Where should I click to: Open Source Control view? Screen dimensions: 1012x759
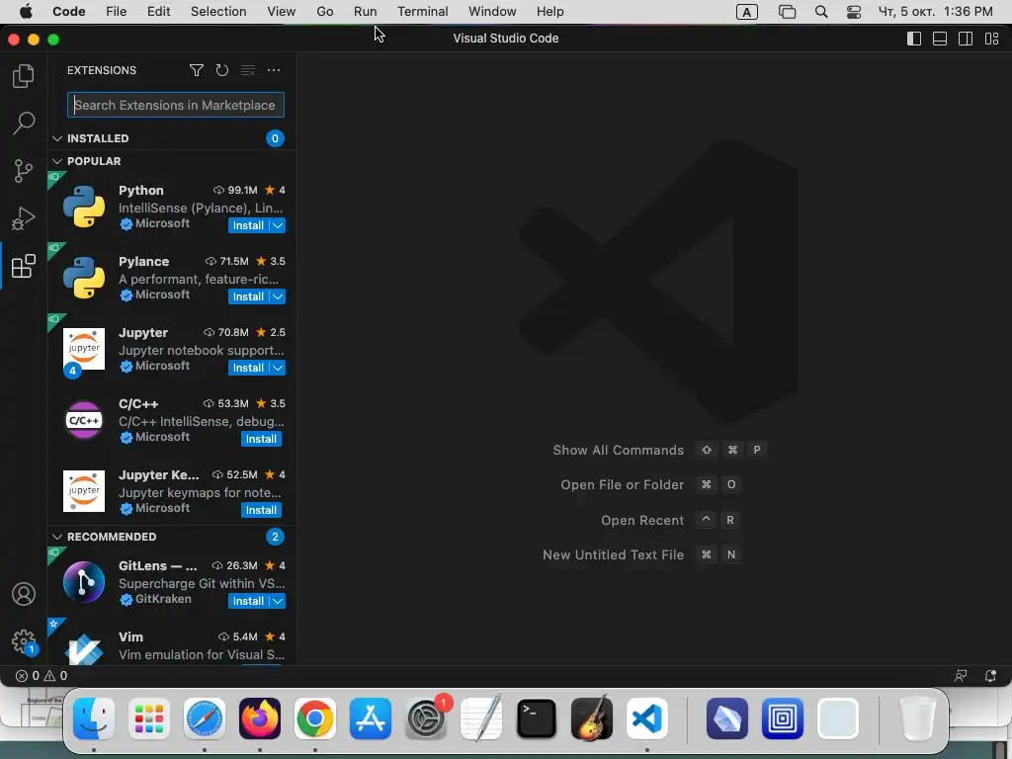click(x=24, y=171)
